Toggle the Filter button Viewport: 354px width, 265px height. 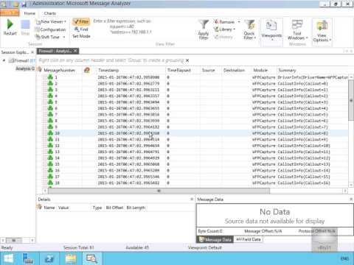point(81,22)
